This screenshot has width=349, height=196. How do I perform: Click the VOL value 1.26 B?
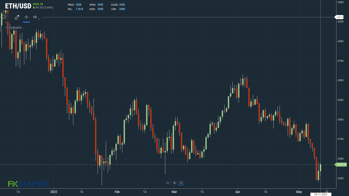tap(79, 9)
